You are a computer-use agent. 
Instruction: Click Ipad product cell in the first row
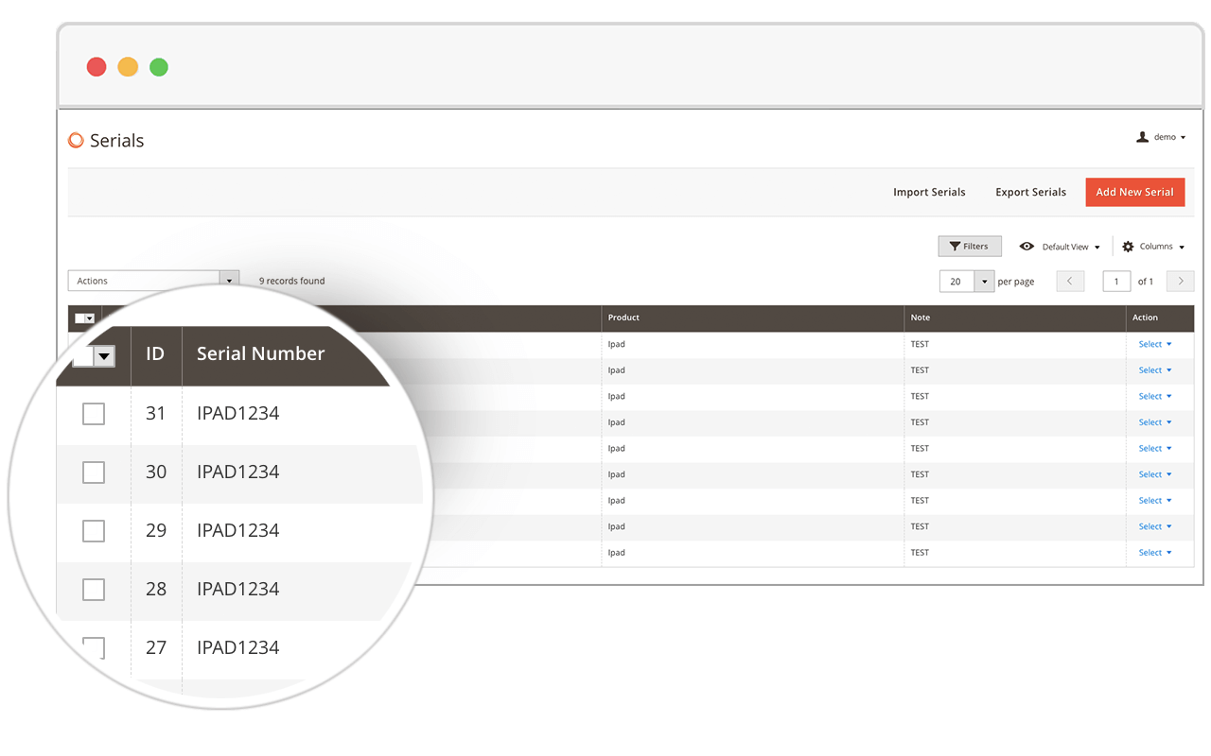[616, 344]
